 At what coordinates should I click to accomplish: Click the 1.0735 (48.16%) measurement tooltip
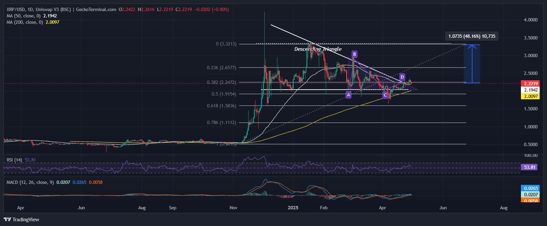472,36
